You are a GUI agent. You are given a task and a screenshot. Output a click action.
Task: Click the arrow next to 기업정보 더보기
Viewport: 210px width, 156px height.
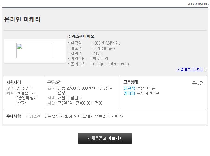[x=205, y=69]
